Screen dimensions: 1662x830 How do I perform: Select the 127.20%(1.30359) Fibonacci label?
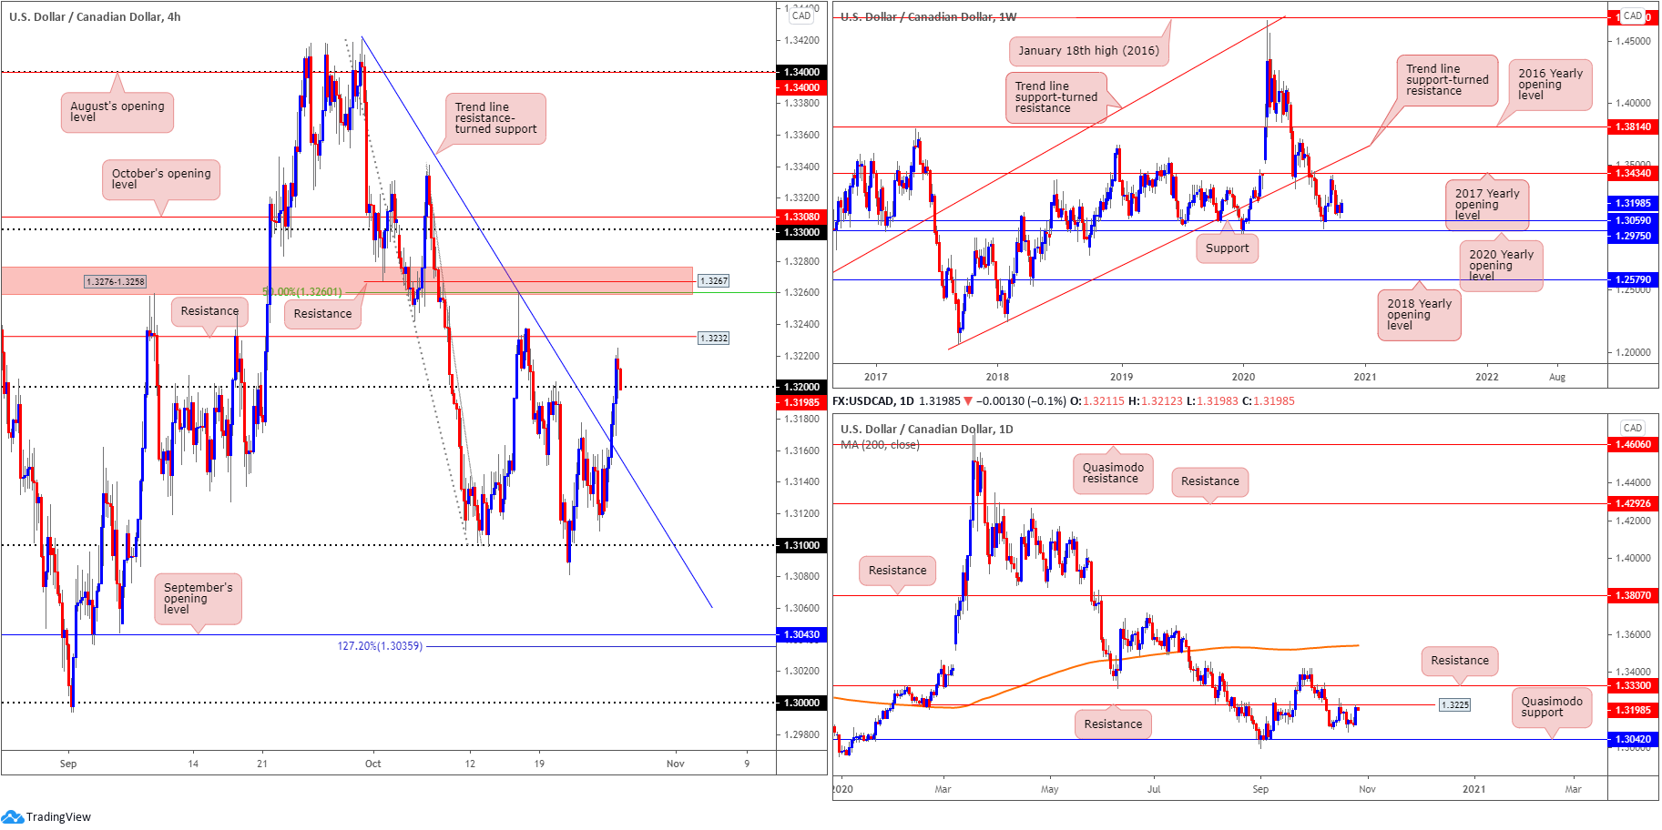(380, 646)
